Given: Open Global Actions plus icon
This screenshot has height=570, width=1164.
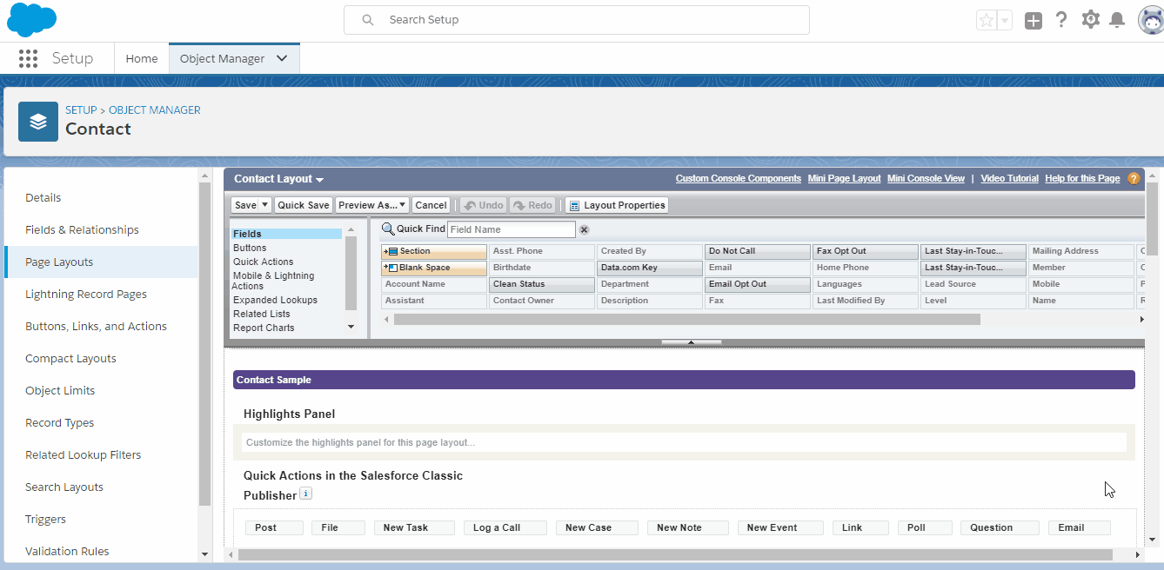Looking at the screenshot, I should (x=1033, y=21).
